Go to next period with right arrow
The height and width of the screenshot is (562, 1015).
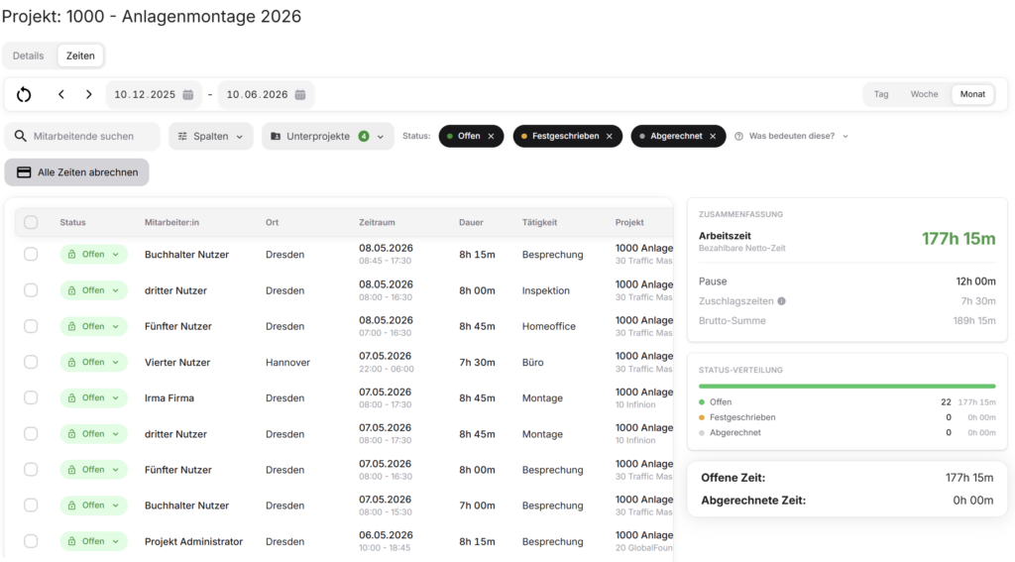click(x=88, y=94)
